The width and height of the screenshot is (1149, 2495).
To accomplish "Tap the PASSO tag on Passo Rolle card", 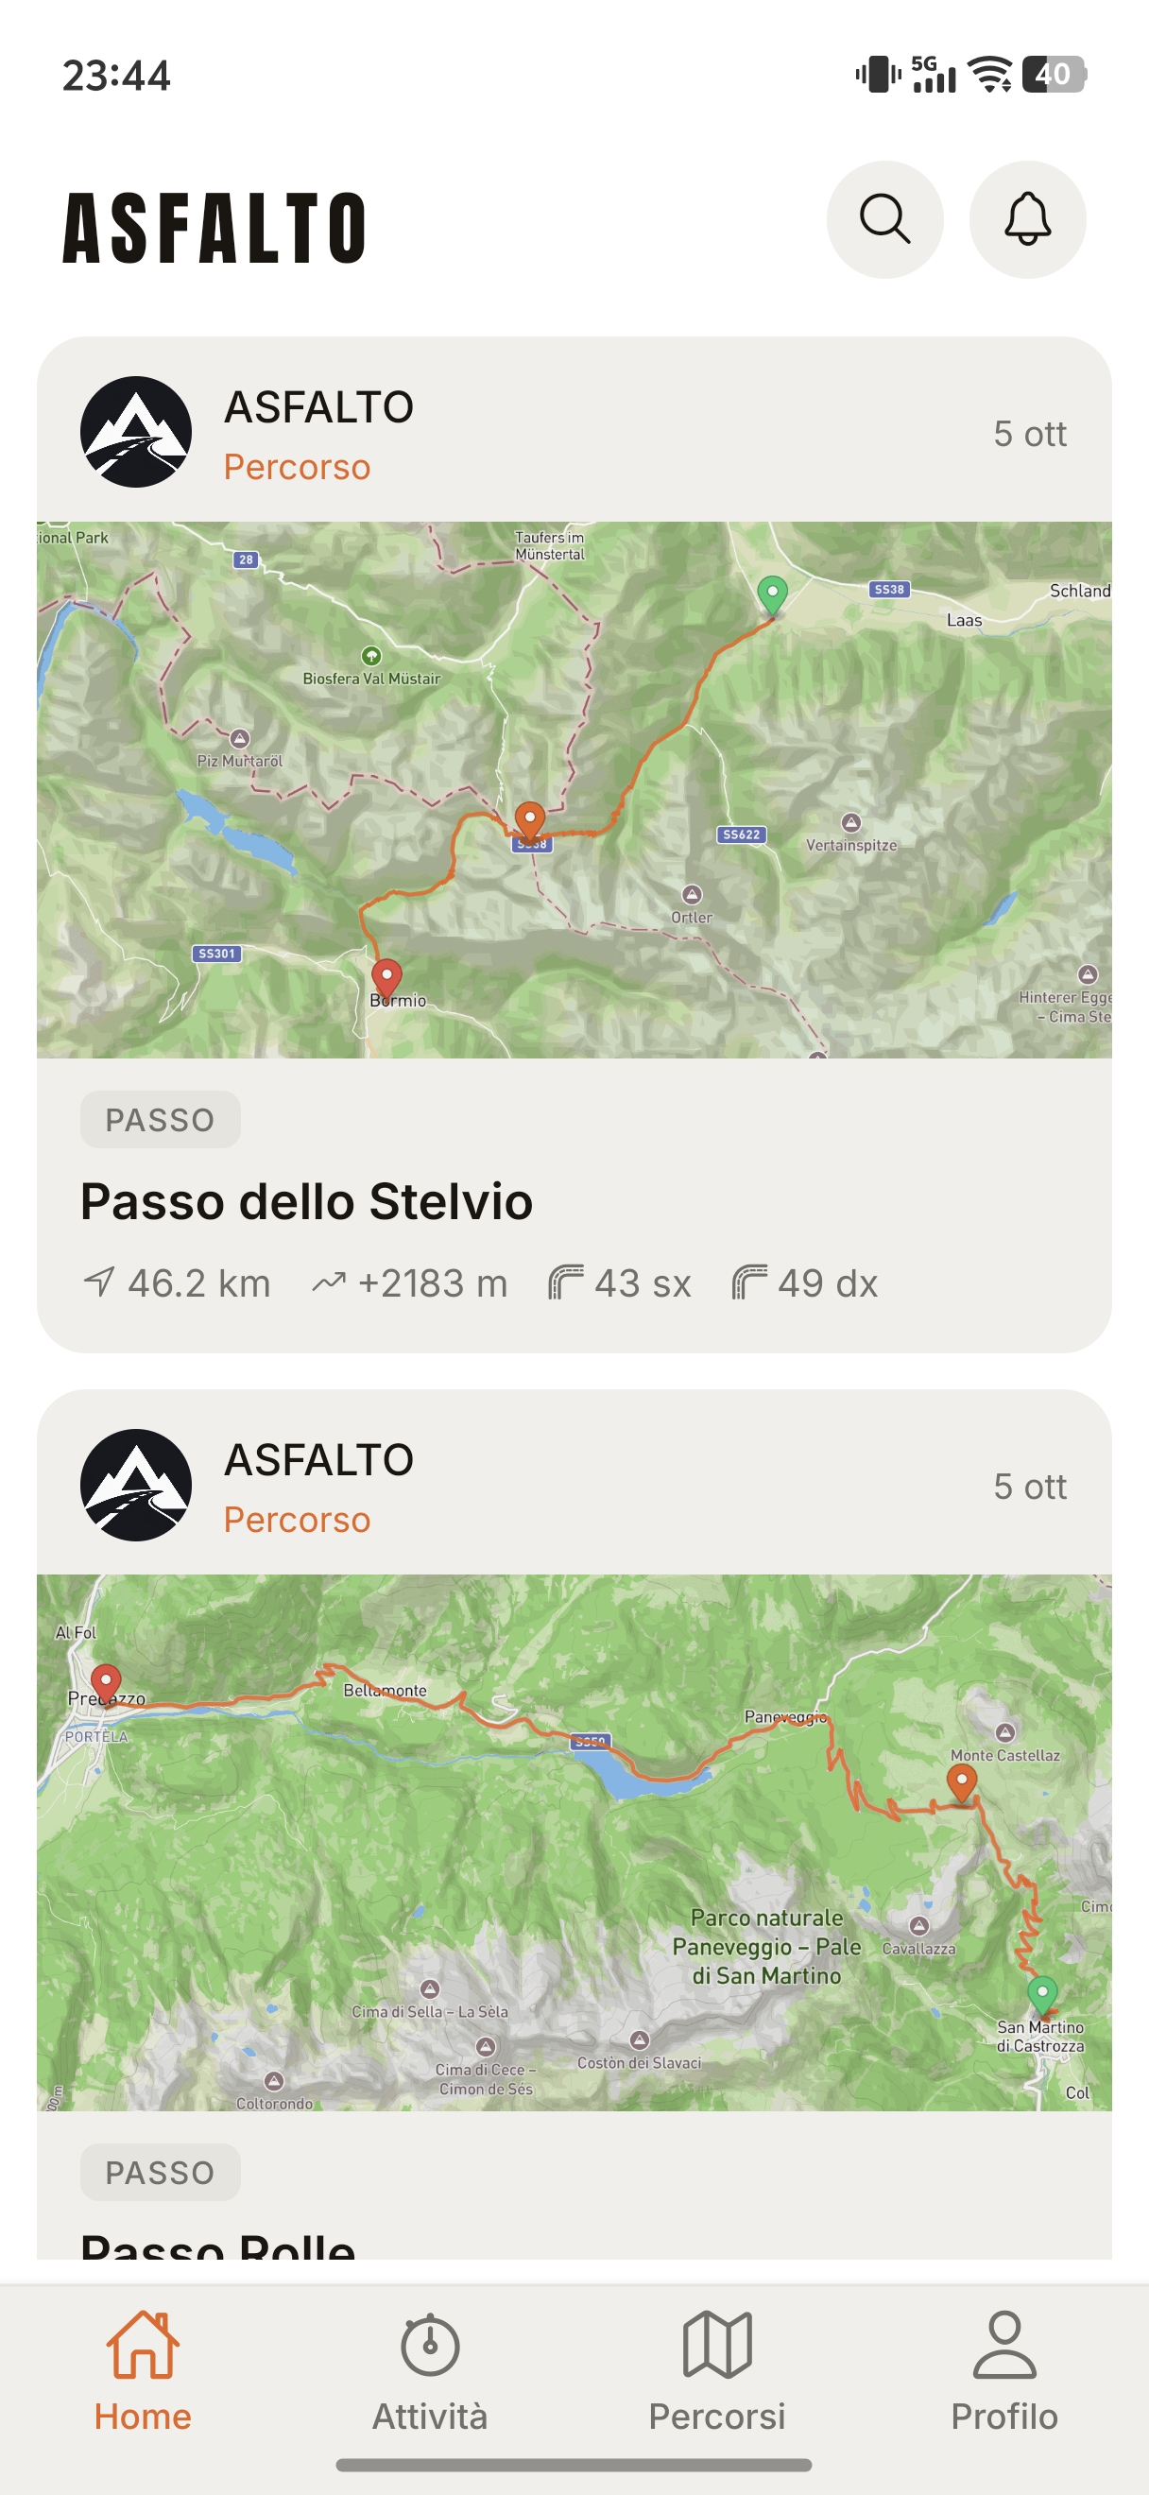I will pos(160,2173).
